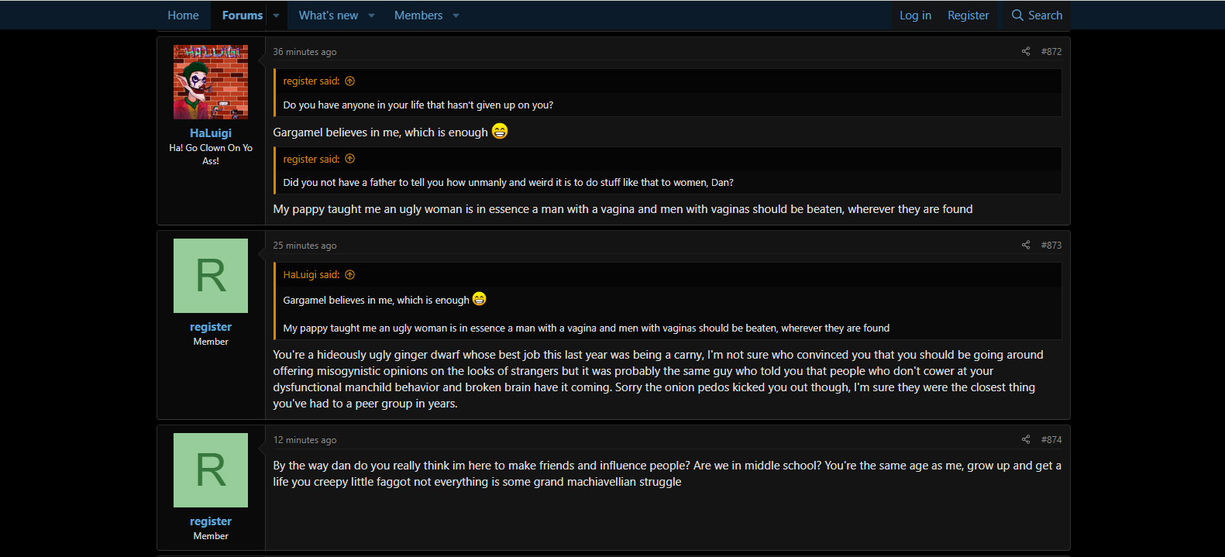
Task: Open the What's new menu item
Action: pos(329,15)
